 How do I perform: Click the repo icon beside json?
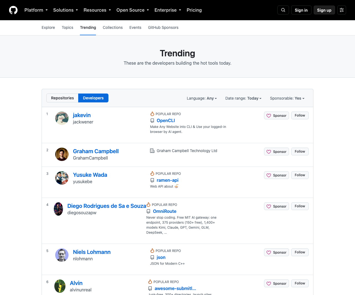pyautogui.click(x=152, y=258)
